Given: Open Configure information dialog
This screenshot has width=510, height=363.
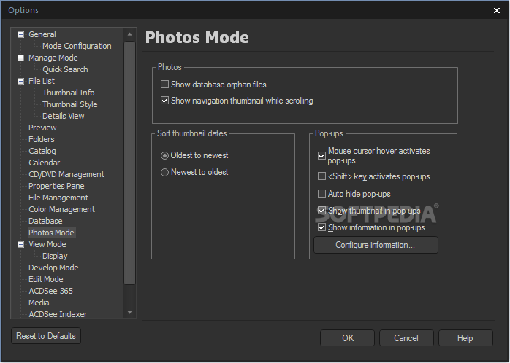Looking at the screenshot, I should 376,245.
